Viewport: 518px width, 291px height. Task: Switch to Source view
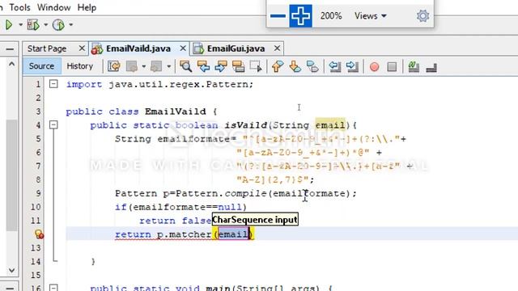(x=41, y=66)
